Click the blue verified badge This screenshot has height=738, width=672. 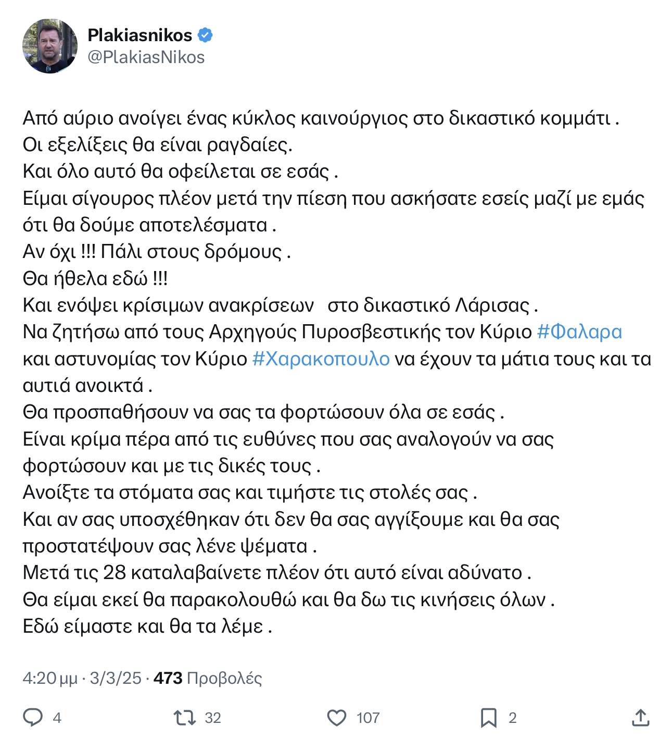pos(205,35)
